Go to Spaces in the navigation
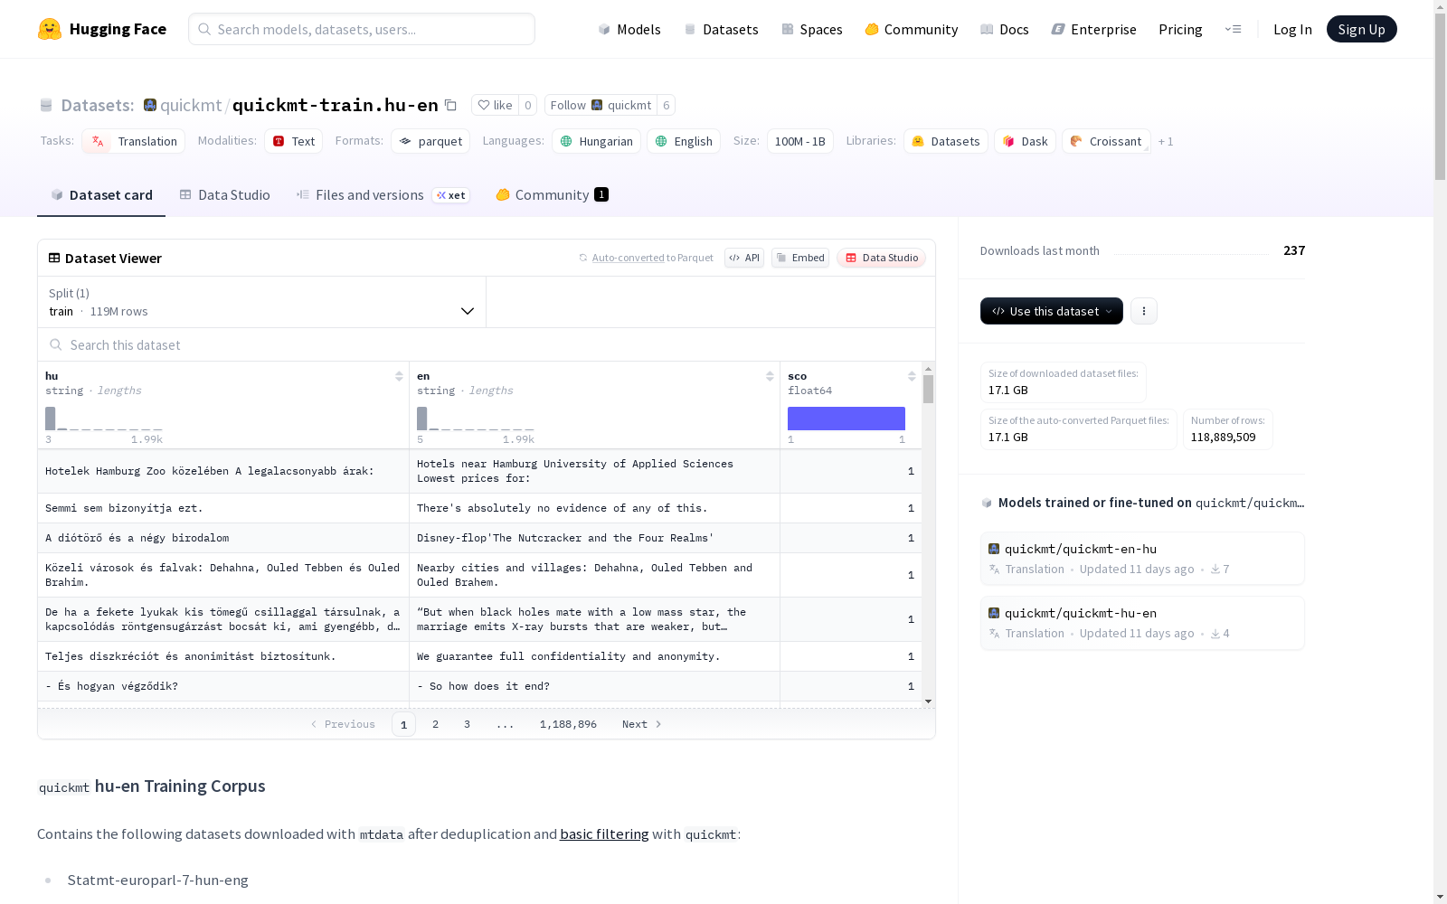 point(812,29)
